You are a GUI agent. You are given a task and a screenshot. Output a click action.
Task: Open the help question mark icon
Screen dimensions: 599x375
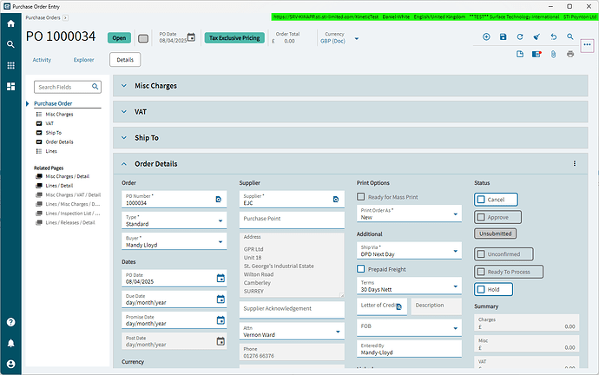(x=10, y=322)
